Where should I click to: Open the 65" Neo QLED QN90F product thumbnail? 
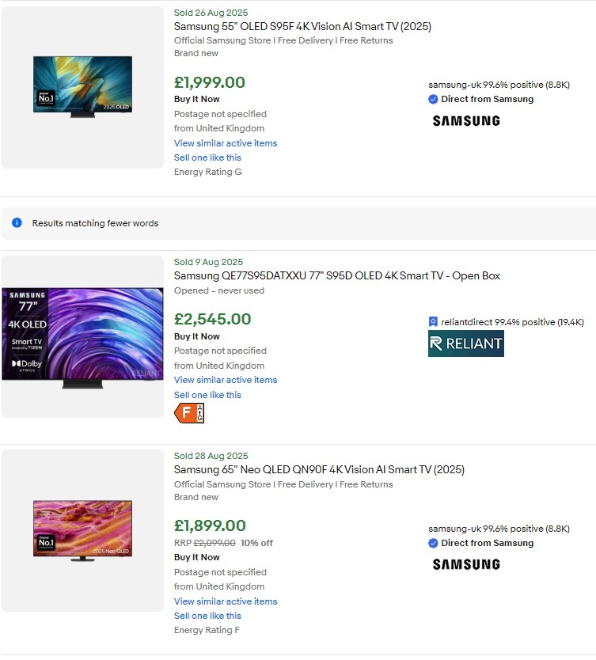(82, 530)
